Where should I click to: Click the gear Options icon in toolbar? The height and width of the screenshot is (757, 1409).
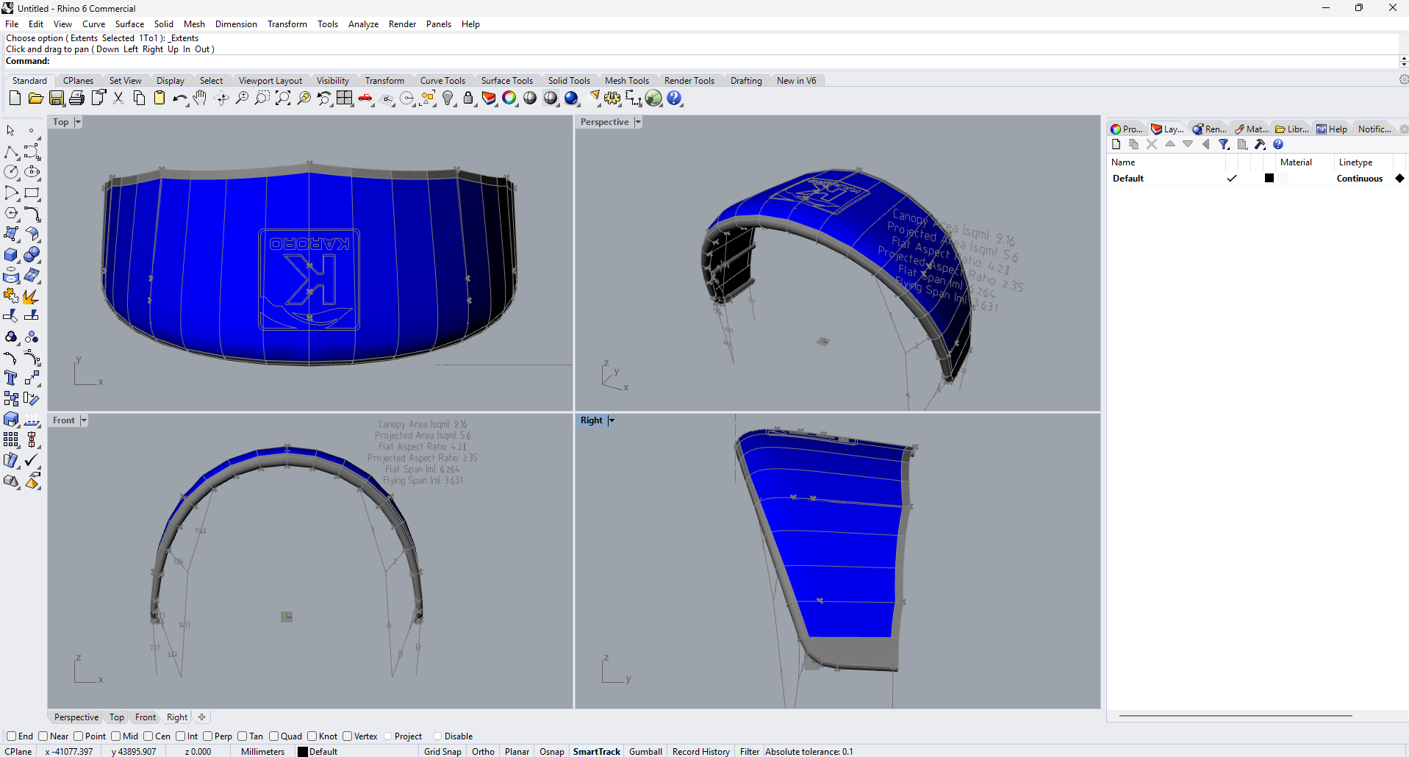pos(612,98)
